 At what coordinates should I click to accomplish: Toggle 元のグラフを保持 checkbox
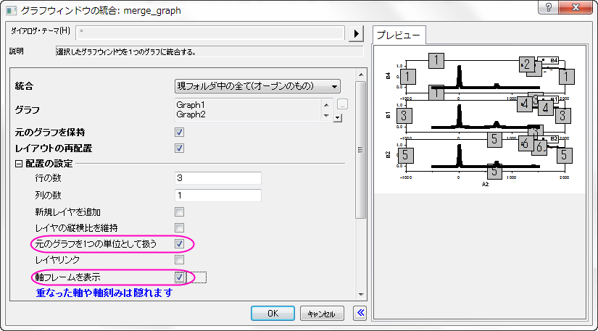[x=179, y=132]
